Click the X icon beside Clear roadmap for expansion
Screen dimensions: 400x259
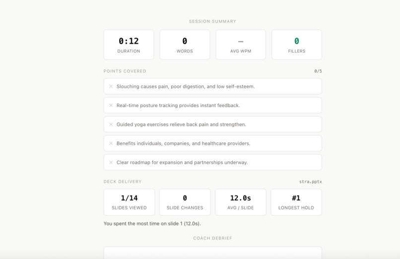pos(111,162)
